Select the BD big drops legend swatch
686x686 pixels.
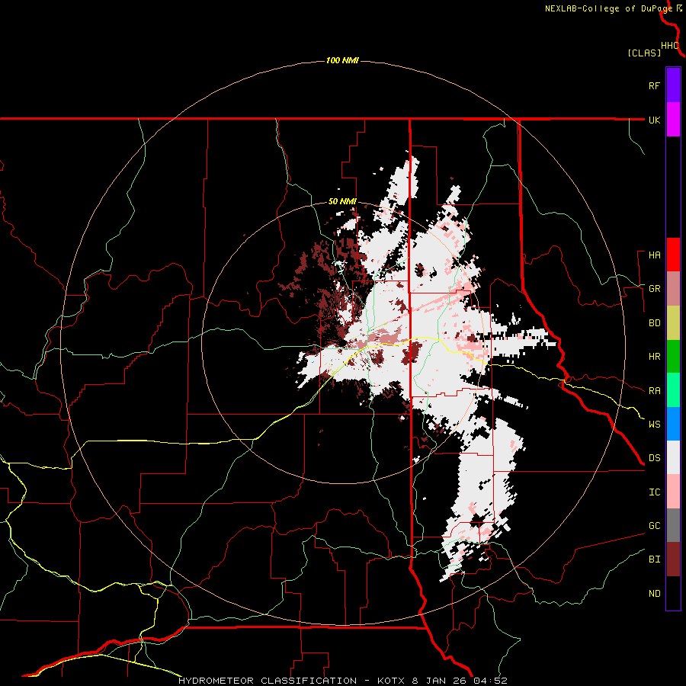point(673,323)
